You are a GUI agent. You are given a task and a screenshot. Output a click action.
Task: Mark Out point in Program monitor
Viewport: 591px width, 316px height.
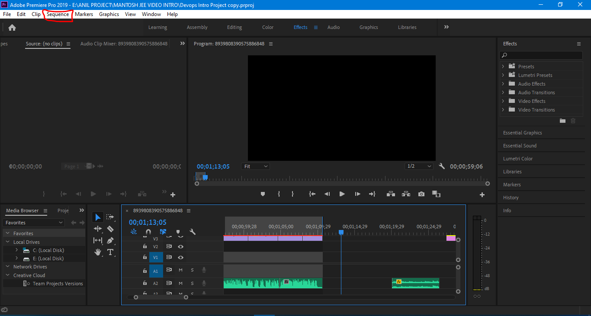pyautogui.click(x=292, y=194)
